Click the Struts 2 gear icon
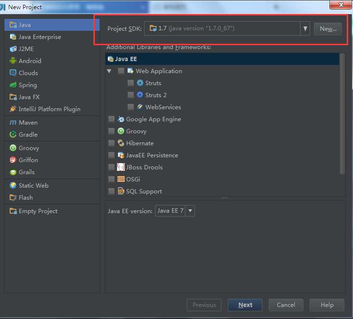353x319 pixels. tap(140, 95)
